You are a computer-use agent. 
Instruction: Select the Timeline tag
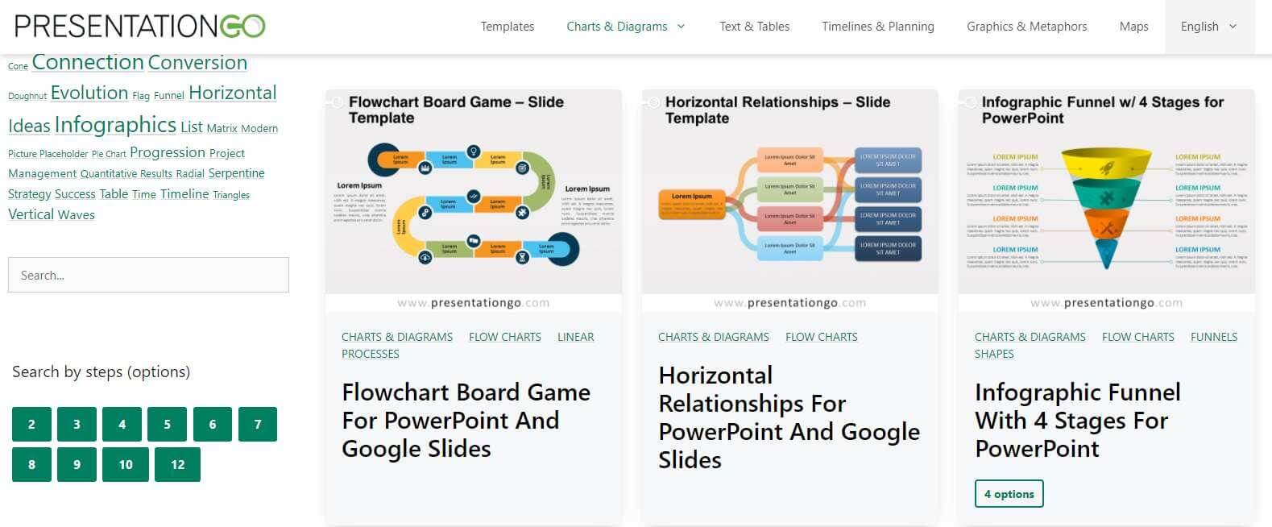(184, 193)
